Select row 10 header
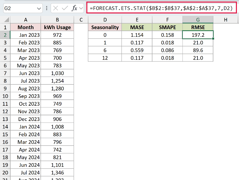The width and height of the screenshot is (239, 180). 5,96
